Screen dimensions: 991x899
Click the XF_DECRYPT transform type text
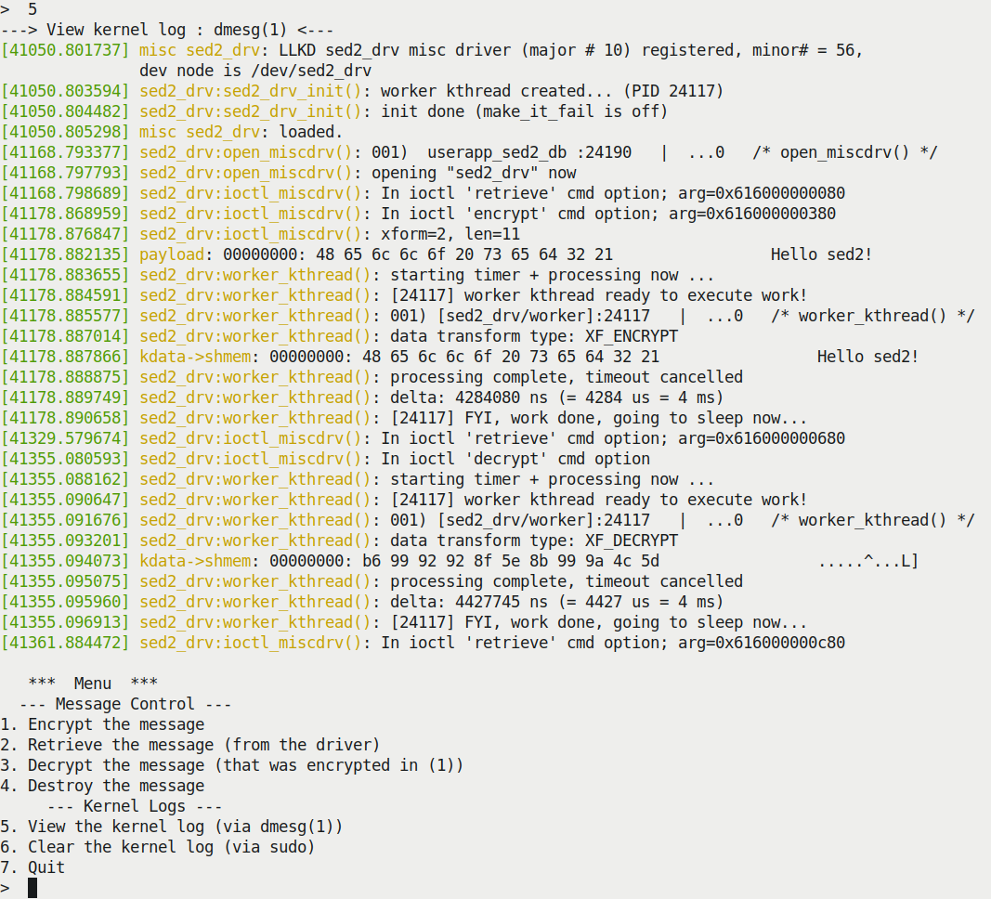[632, 541]
